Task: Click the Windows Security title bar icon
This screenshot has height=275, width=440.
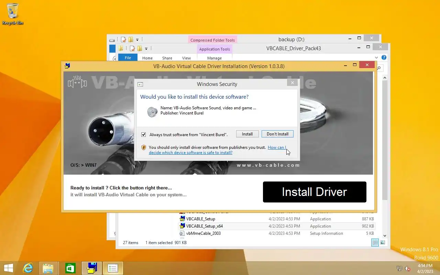Action: click(140, 84)
